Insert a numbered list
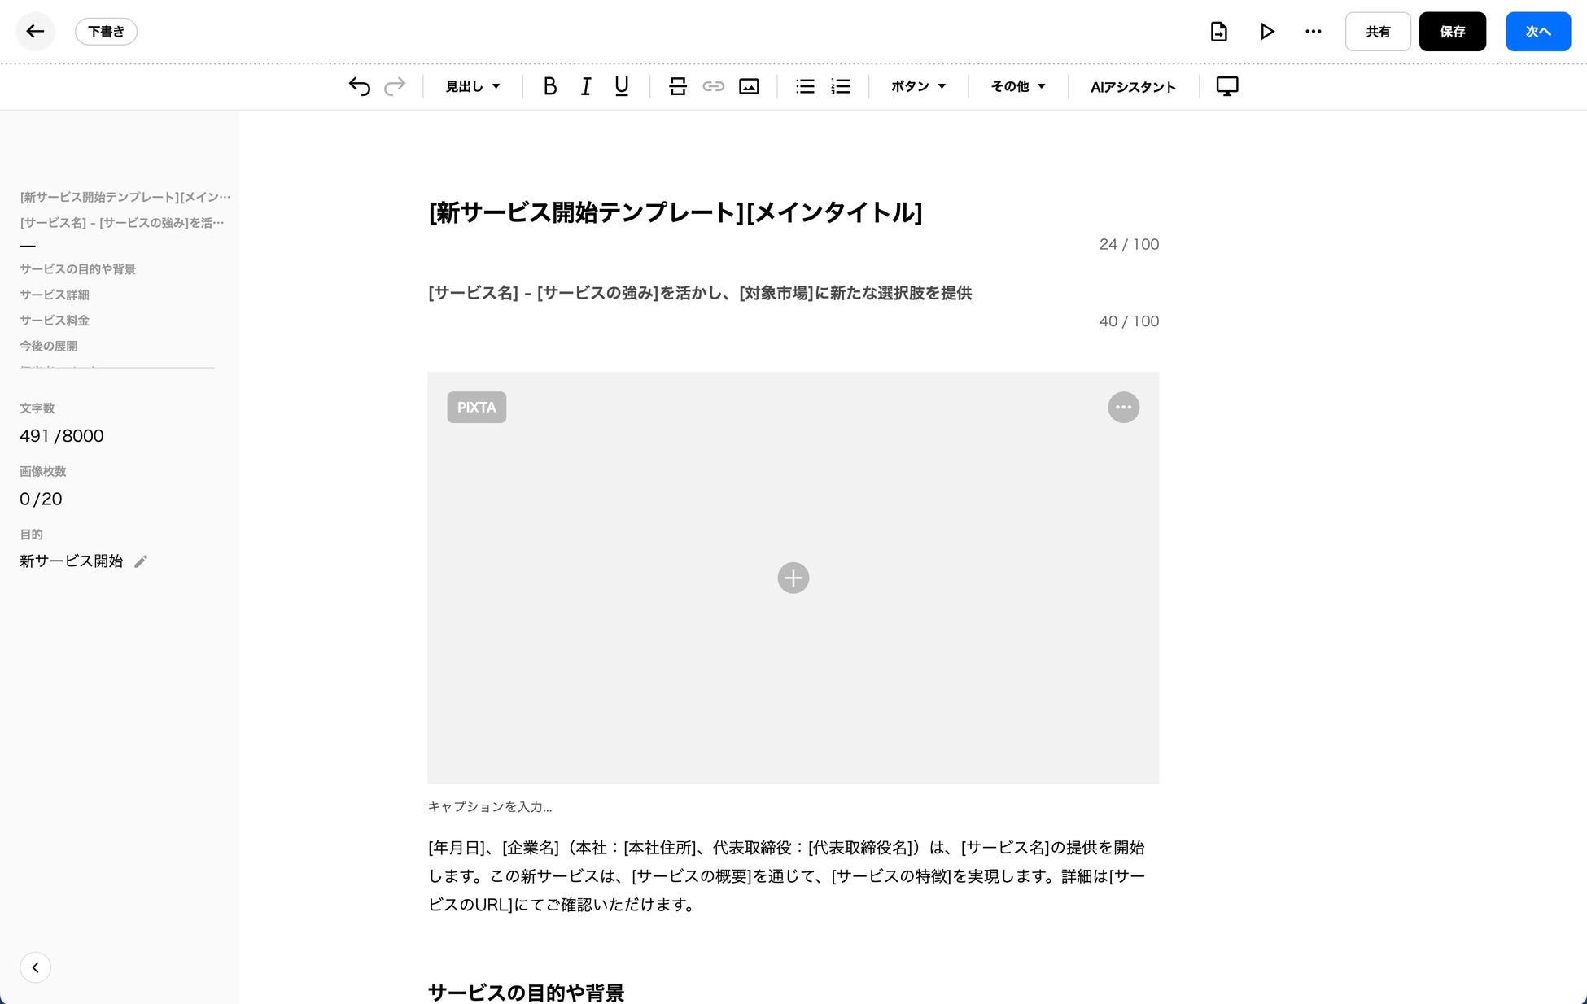1587x1004 pixels. pos(841,86)
